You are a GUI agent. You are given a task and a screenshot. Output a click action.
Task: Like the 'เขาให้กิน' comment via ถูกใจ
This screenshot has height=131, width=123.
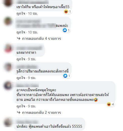click(21, 13)
